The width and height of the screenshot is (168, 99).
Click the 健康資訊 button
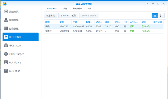(51, 15)
